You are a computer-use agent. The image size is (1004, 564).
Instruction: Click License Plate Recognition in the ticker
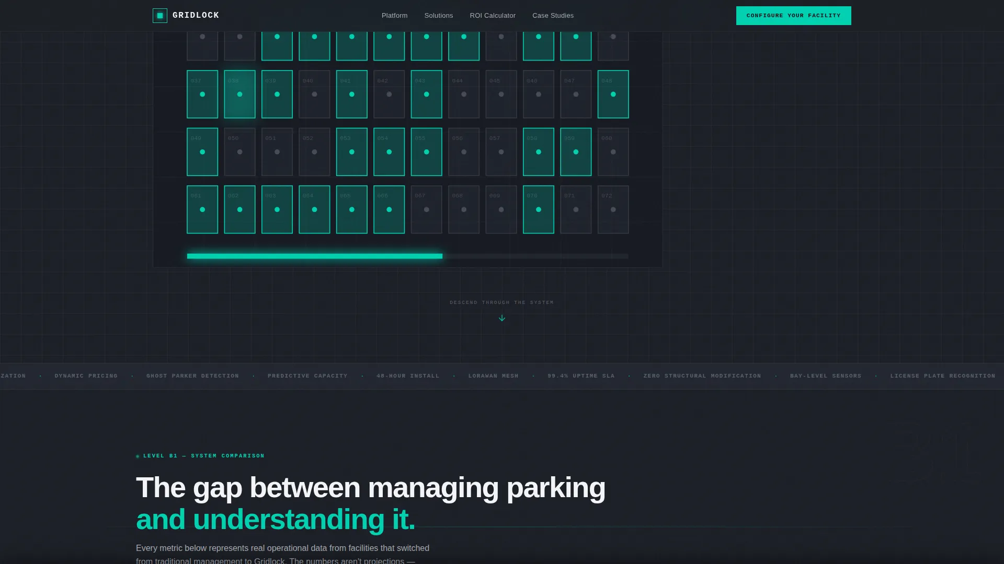pos(943,376)
